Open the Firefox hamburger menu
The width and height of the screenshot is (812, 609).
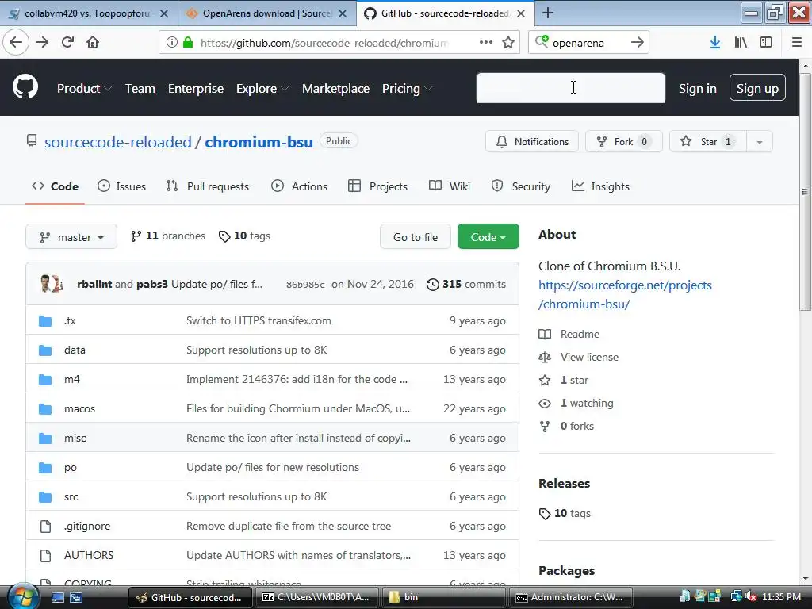tap(797, 42)
